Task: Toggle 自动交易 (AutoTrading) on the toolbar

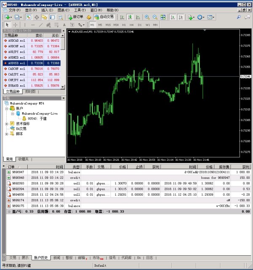Action: (103, 17)
